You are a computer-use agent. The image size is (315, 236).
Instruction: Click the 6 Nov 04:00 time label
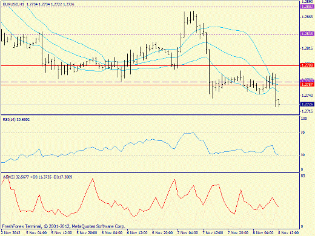tap(112, 233)
